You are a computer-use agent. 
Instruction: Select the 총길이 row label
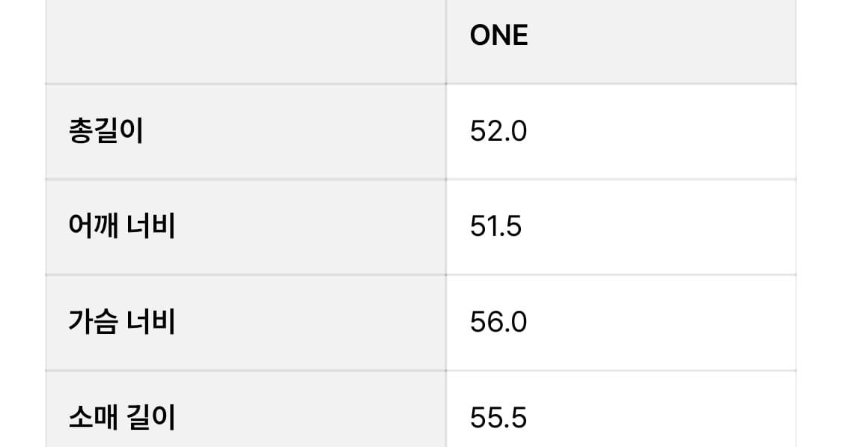click(x=106, y=132)
